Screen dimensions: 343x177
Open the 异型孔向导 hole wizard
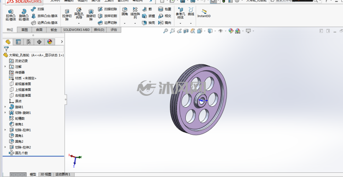point(79,13)
